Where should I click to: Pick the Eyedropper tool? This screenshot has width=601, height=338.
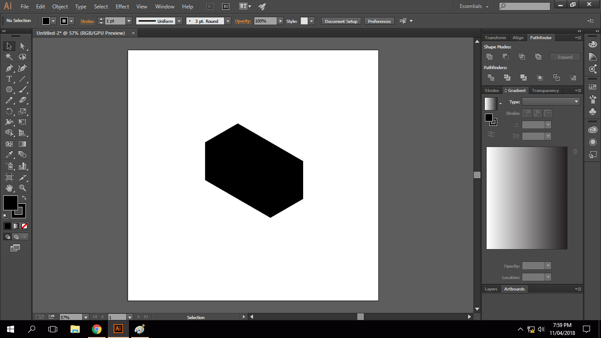(x=9, y=154)
